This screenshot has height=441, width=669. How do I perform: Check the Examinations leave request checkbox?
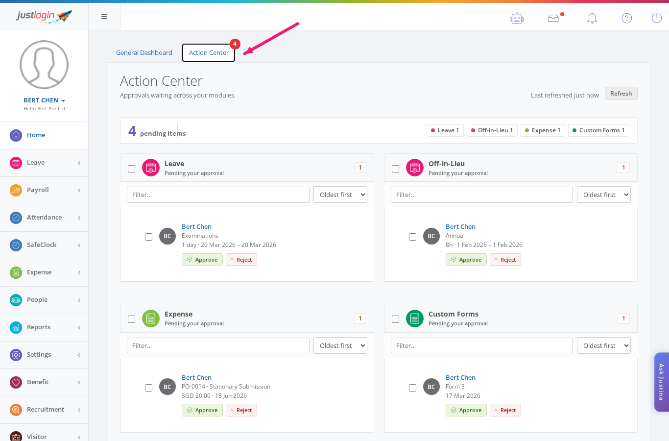[x=148, y=237]
